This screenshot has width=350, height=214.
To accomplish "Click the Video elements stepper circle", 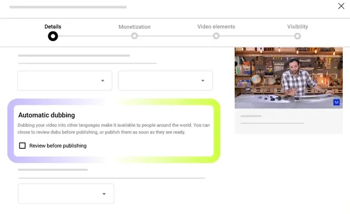I will 216,36.
